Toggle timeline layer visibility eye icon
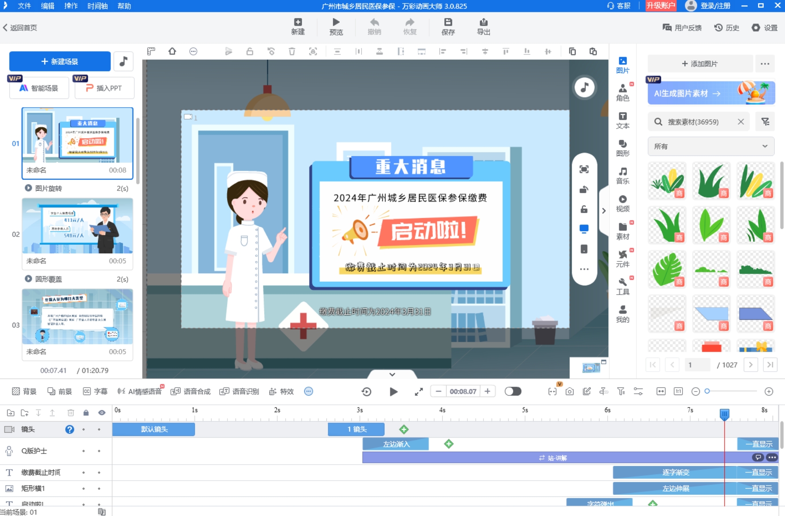 [x=102, y=413]
